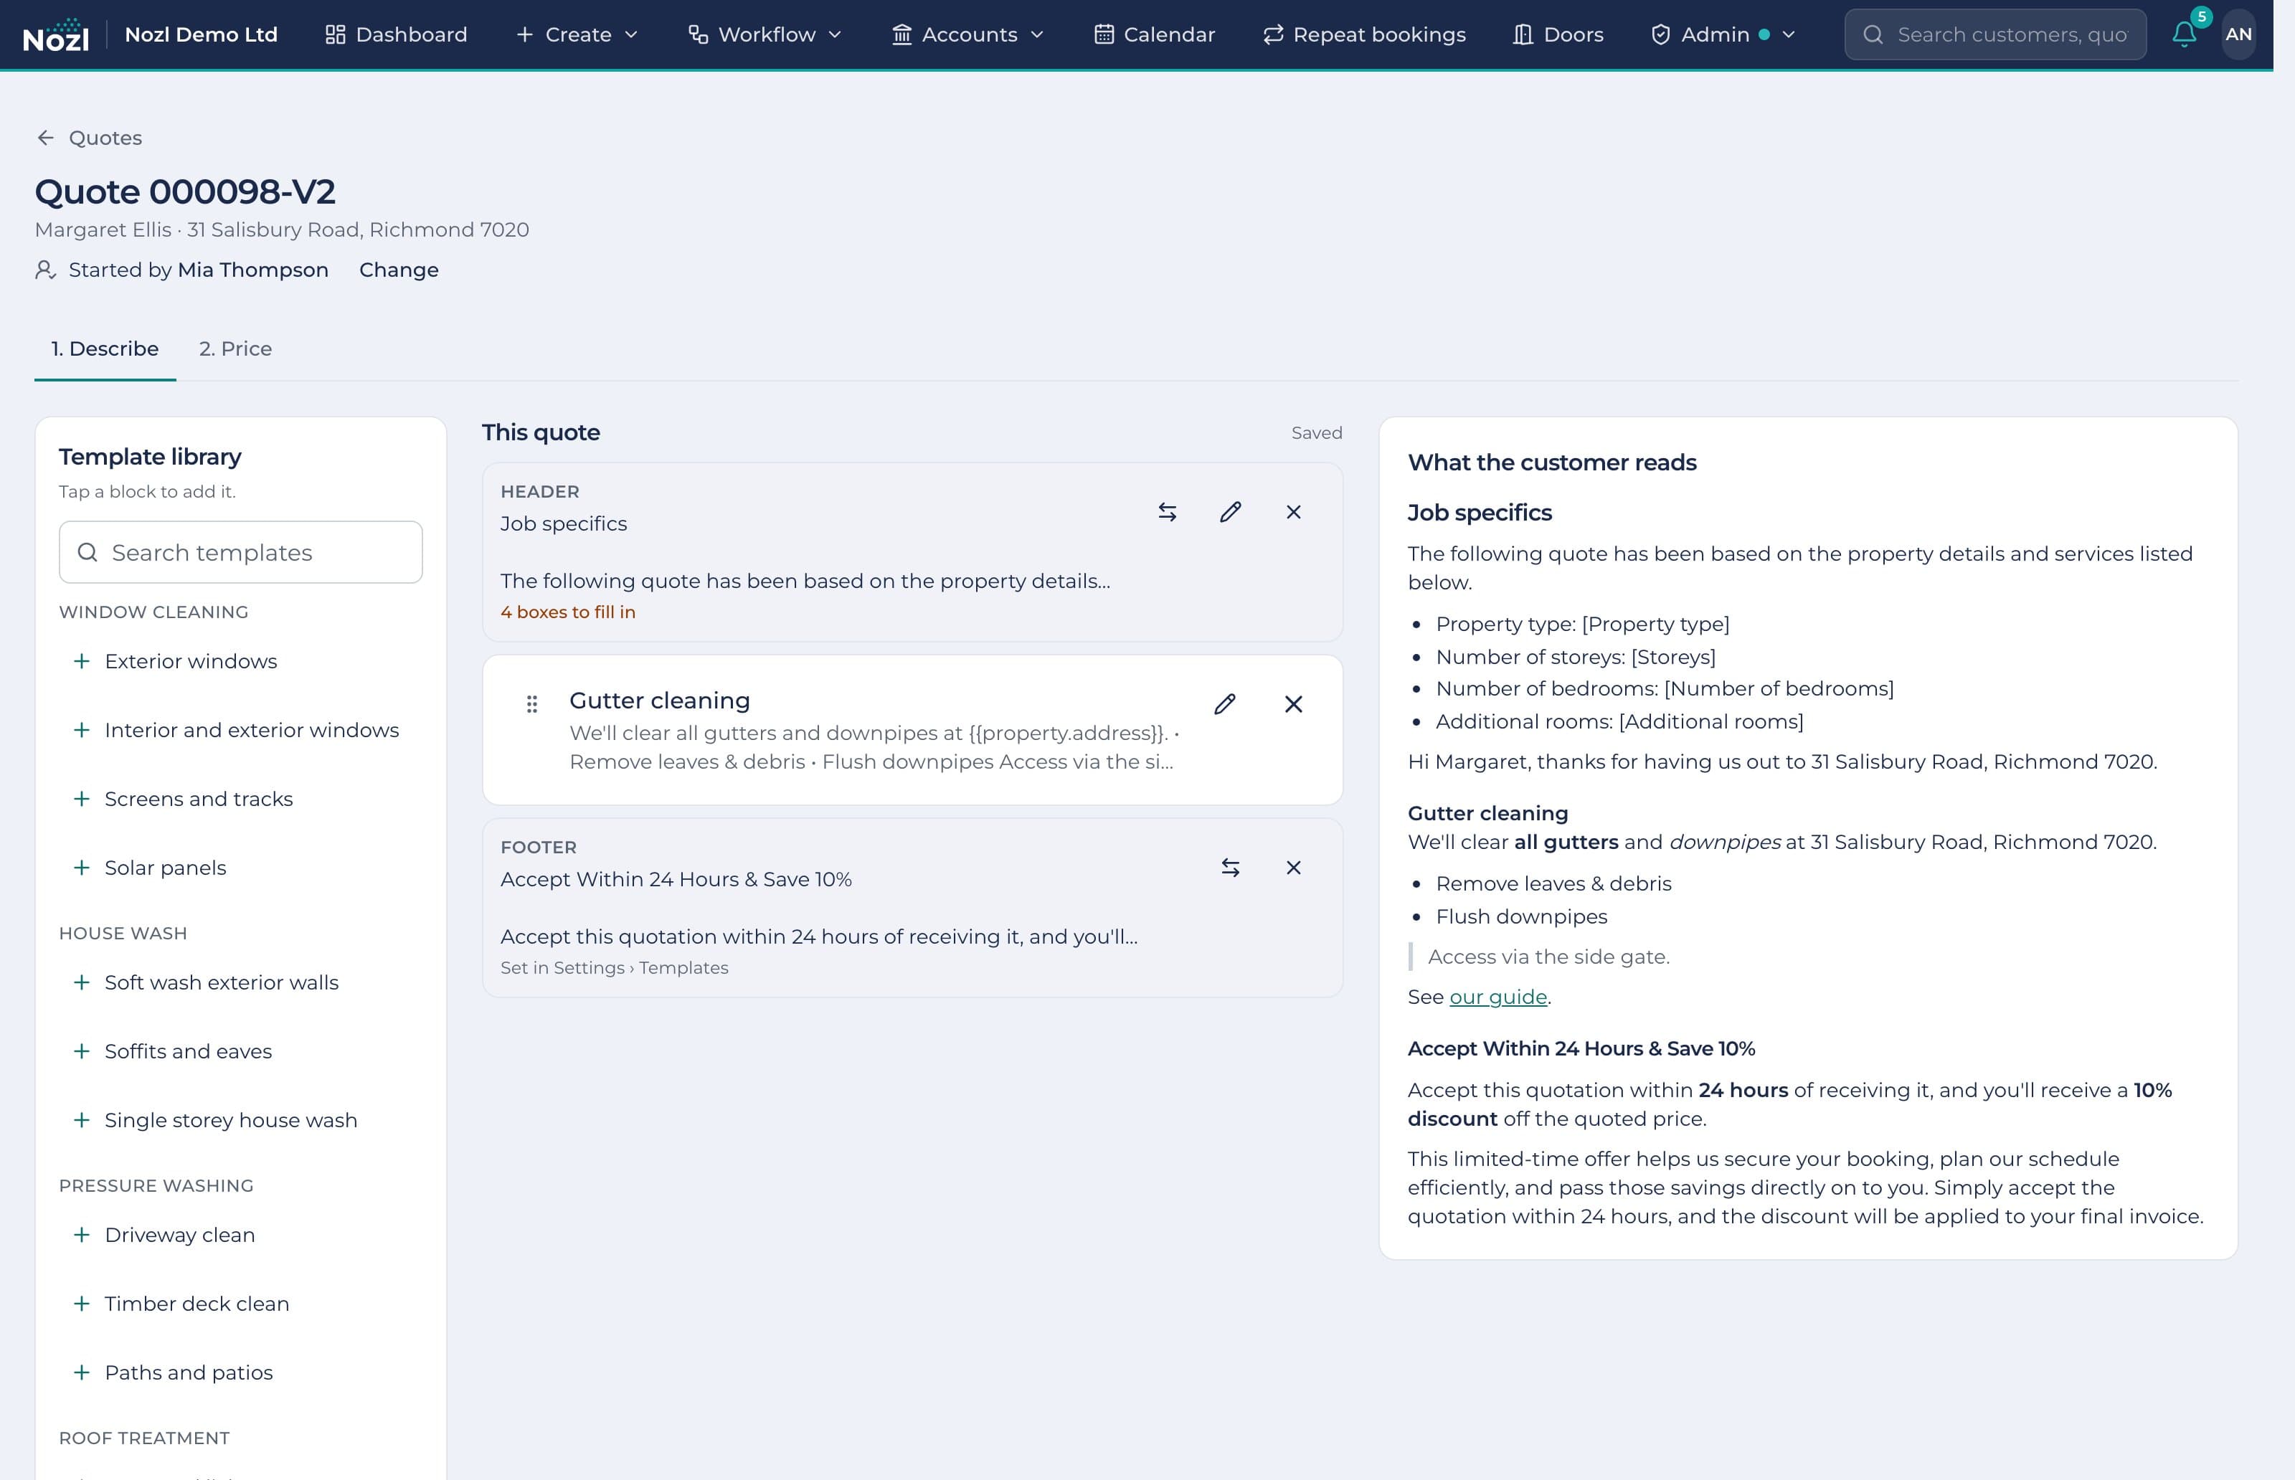Grab the Gutter cleaning drag handle
The height and width of the screenshot is (1480, 2295).
click(x=531, y=704)
